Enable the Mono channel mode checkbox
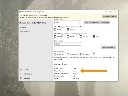Screen dimensions: 128x96 coord(55,29)
